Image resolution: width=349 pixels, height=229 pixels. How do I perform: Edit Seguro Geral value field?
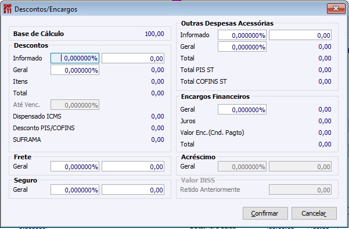[133, 189]
